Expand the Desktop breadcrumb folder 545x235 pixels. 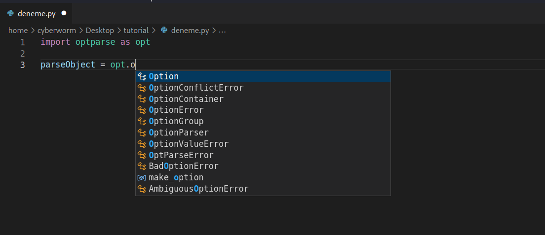pos(100,31)
